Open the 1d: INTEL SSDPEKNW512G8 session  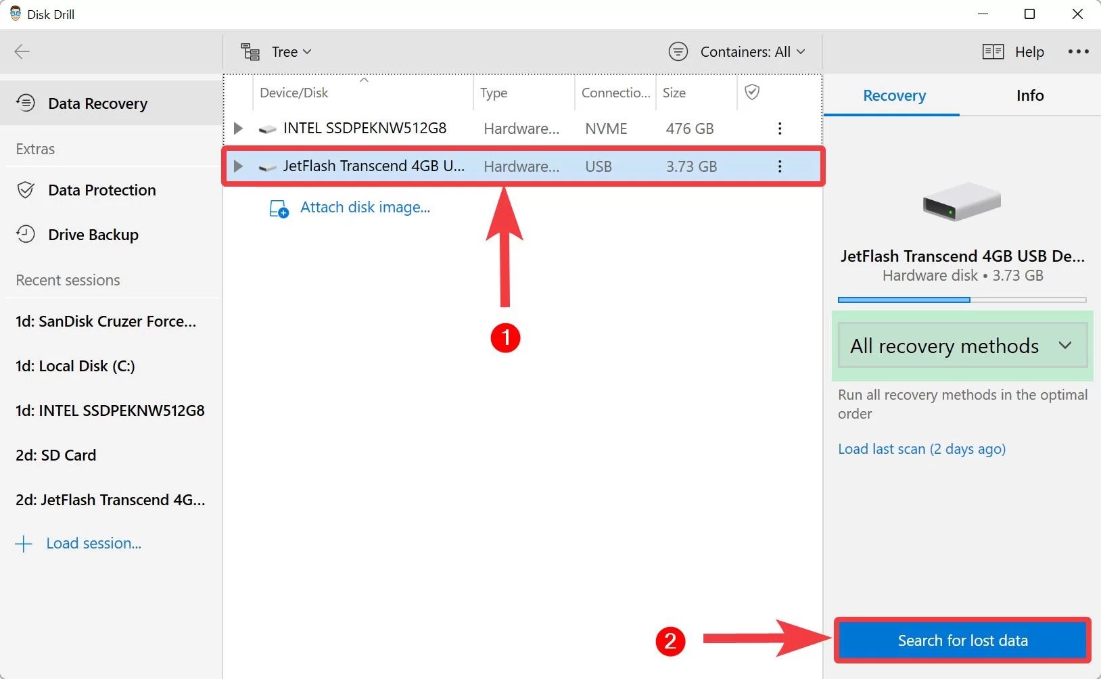[x=111, y=411]
